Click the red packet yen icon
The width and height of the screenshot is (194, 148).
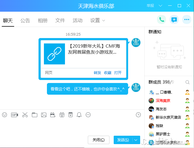pos(70,115)
